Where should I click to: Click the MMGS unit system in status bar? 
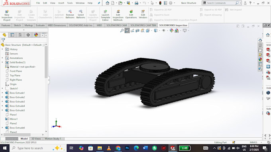click(x=253, y=142)
